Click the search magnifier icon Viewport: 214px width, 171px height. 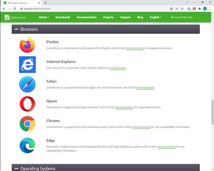173,17
